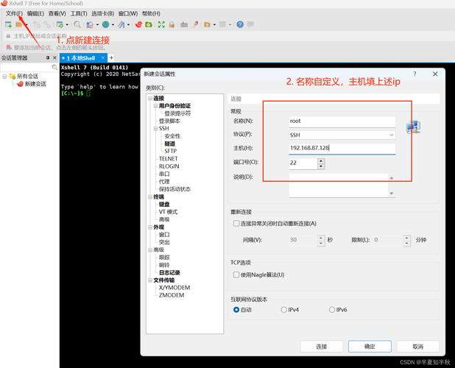455x368 pixels.
Task: Increase port number with up stepper arrow
Action: 321,160
